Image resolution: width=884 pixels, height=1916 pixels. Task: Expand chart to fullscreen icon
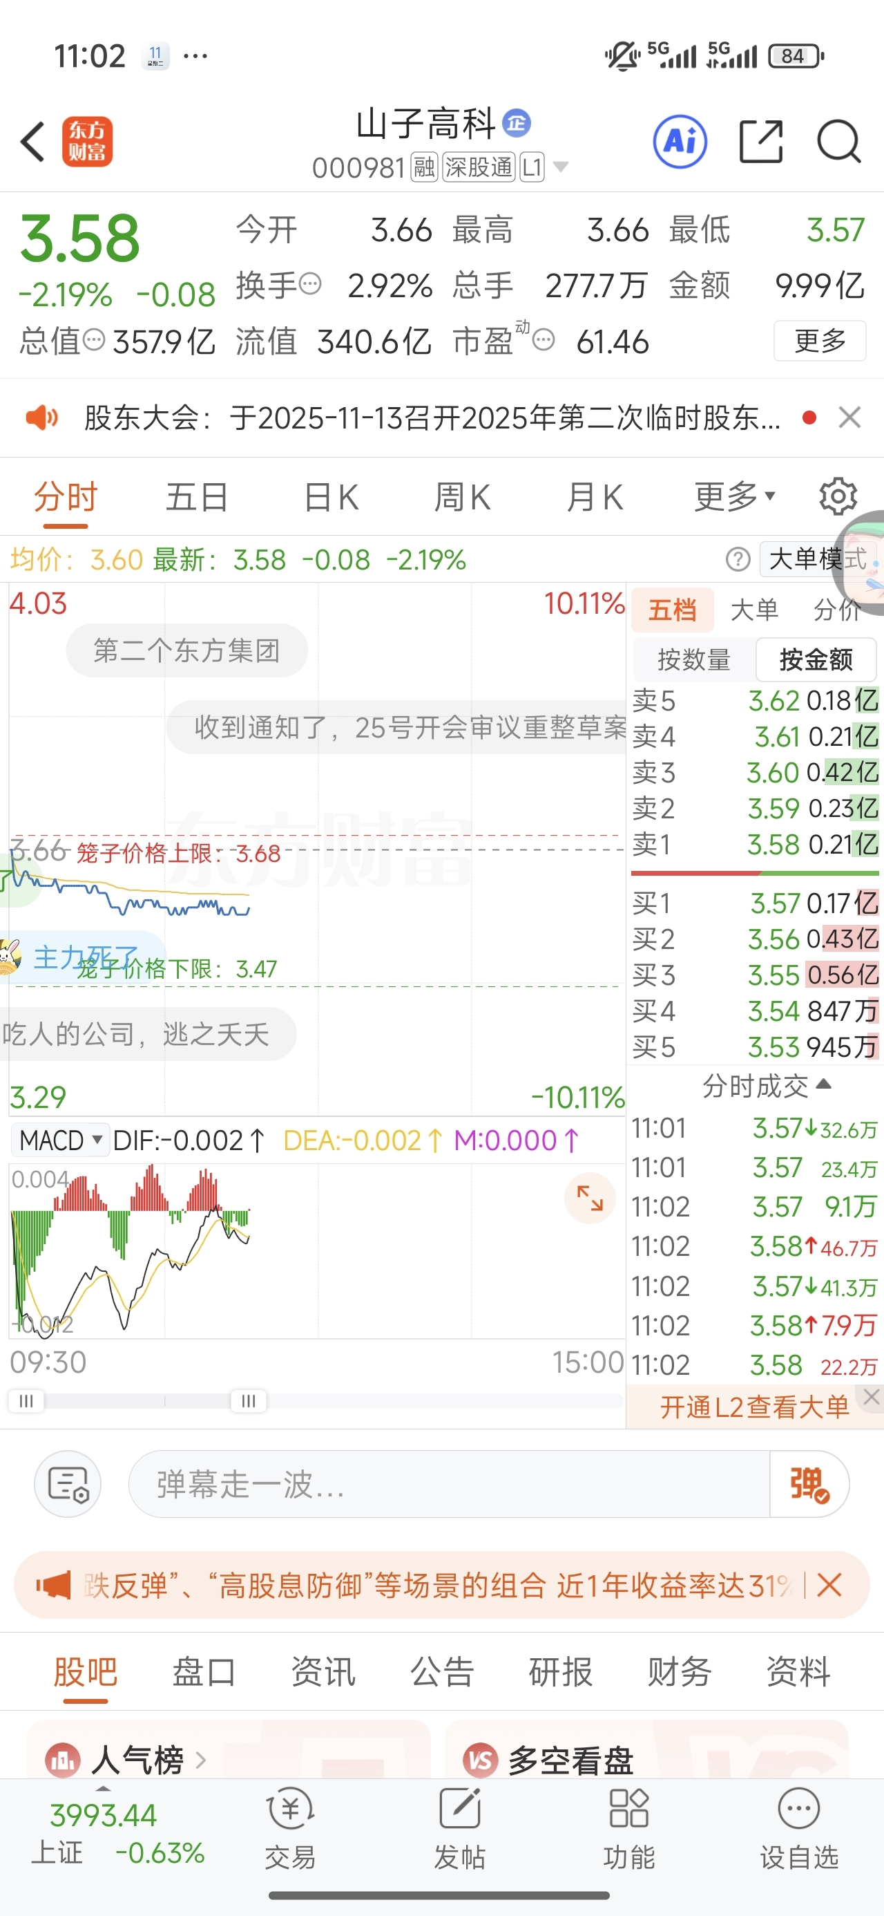click(590, 1199)
